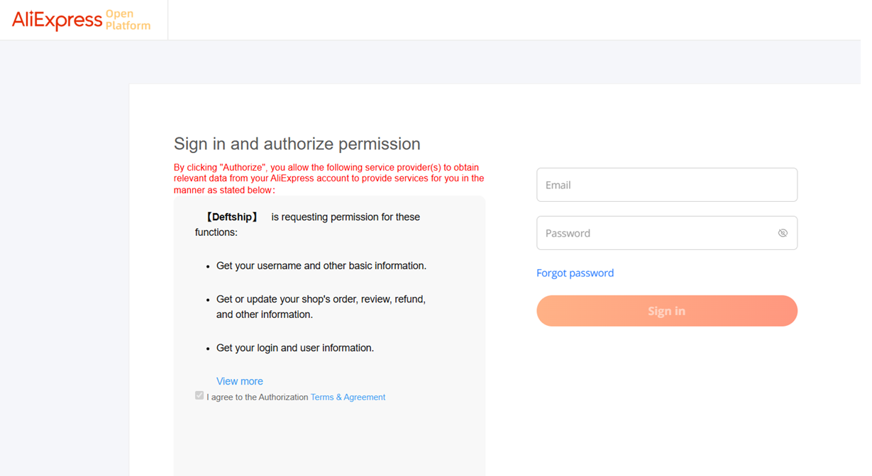Image resolution: width=872 pixels, height=476 pixels.
Task: Click the AliExpress logo
Action: [57, 21]
